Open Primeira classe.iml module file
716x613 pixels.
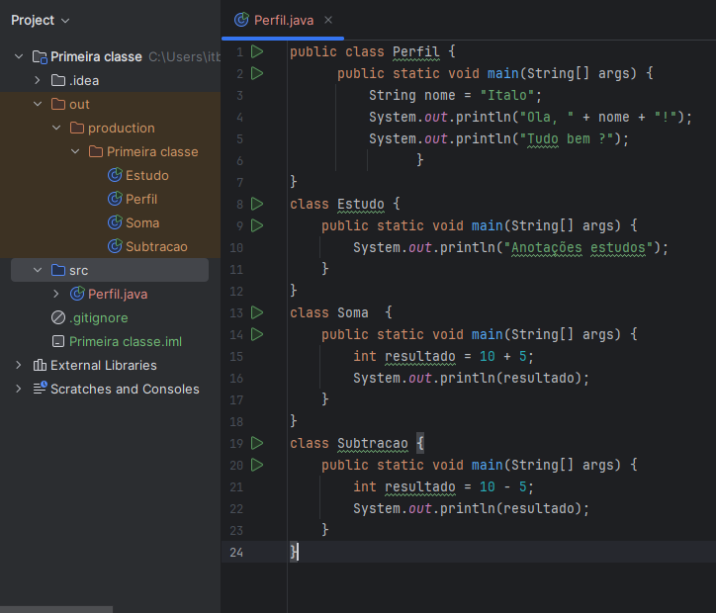125,341
